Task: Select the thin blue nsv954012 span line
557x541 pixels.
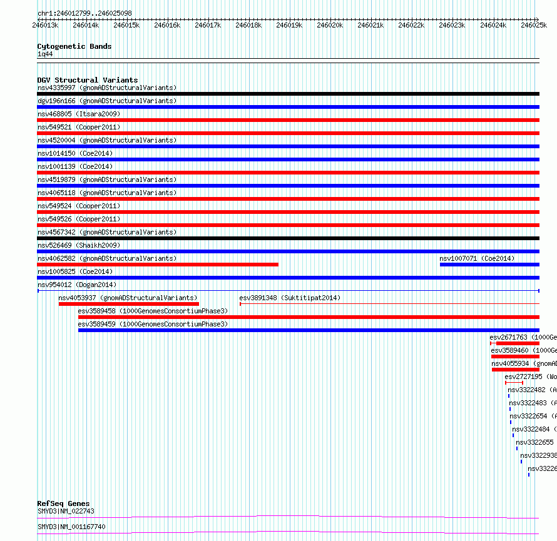Action: pos(289,291)
